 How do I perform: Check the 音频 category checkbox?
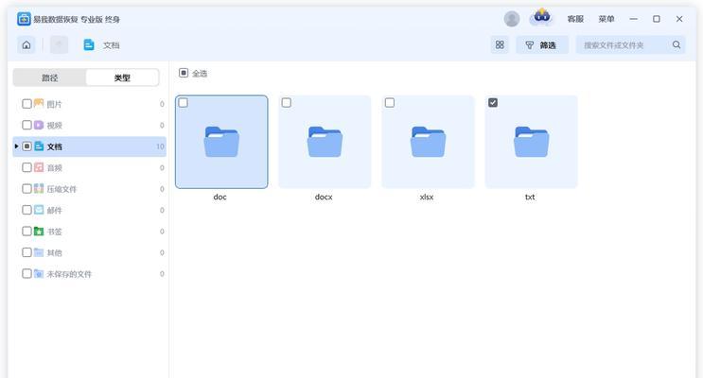(x=26, y=167)
